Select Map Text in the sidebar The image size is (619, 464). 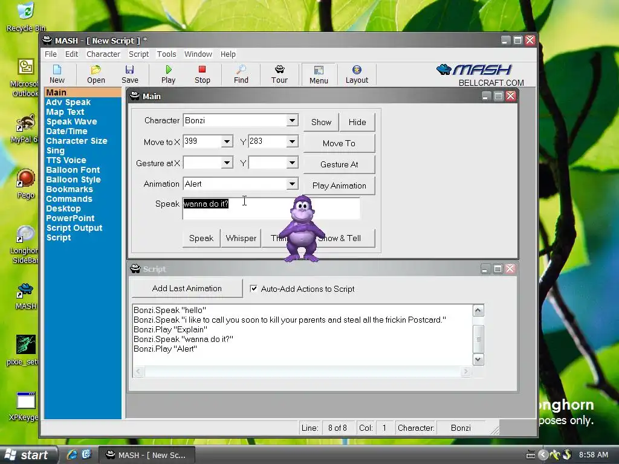[x=65, y=112]
